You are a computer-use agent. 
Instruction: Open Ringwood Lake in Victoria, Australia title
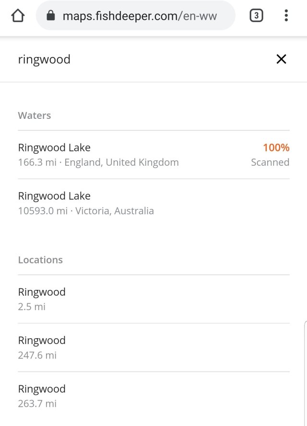coord(54,196)
